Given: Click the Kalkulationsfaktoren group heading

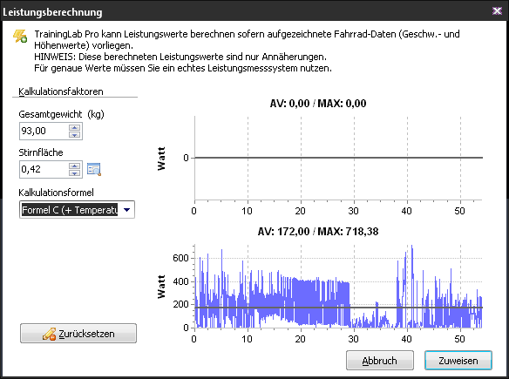Looking at the screenshot, I should pos(61,91).
